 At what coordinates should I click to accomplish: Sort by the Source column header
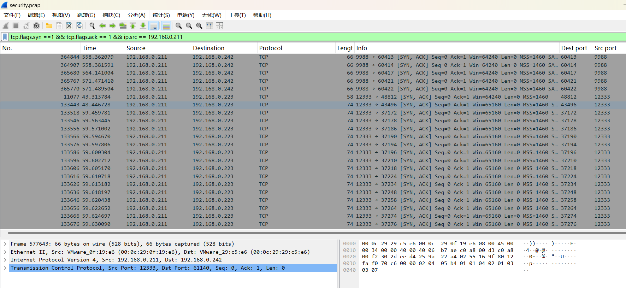point(158,48)
